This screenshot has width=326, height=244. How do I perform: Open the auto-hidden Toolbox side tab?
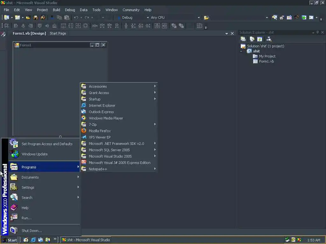(x=3, y=34)
